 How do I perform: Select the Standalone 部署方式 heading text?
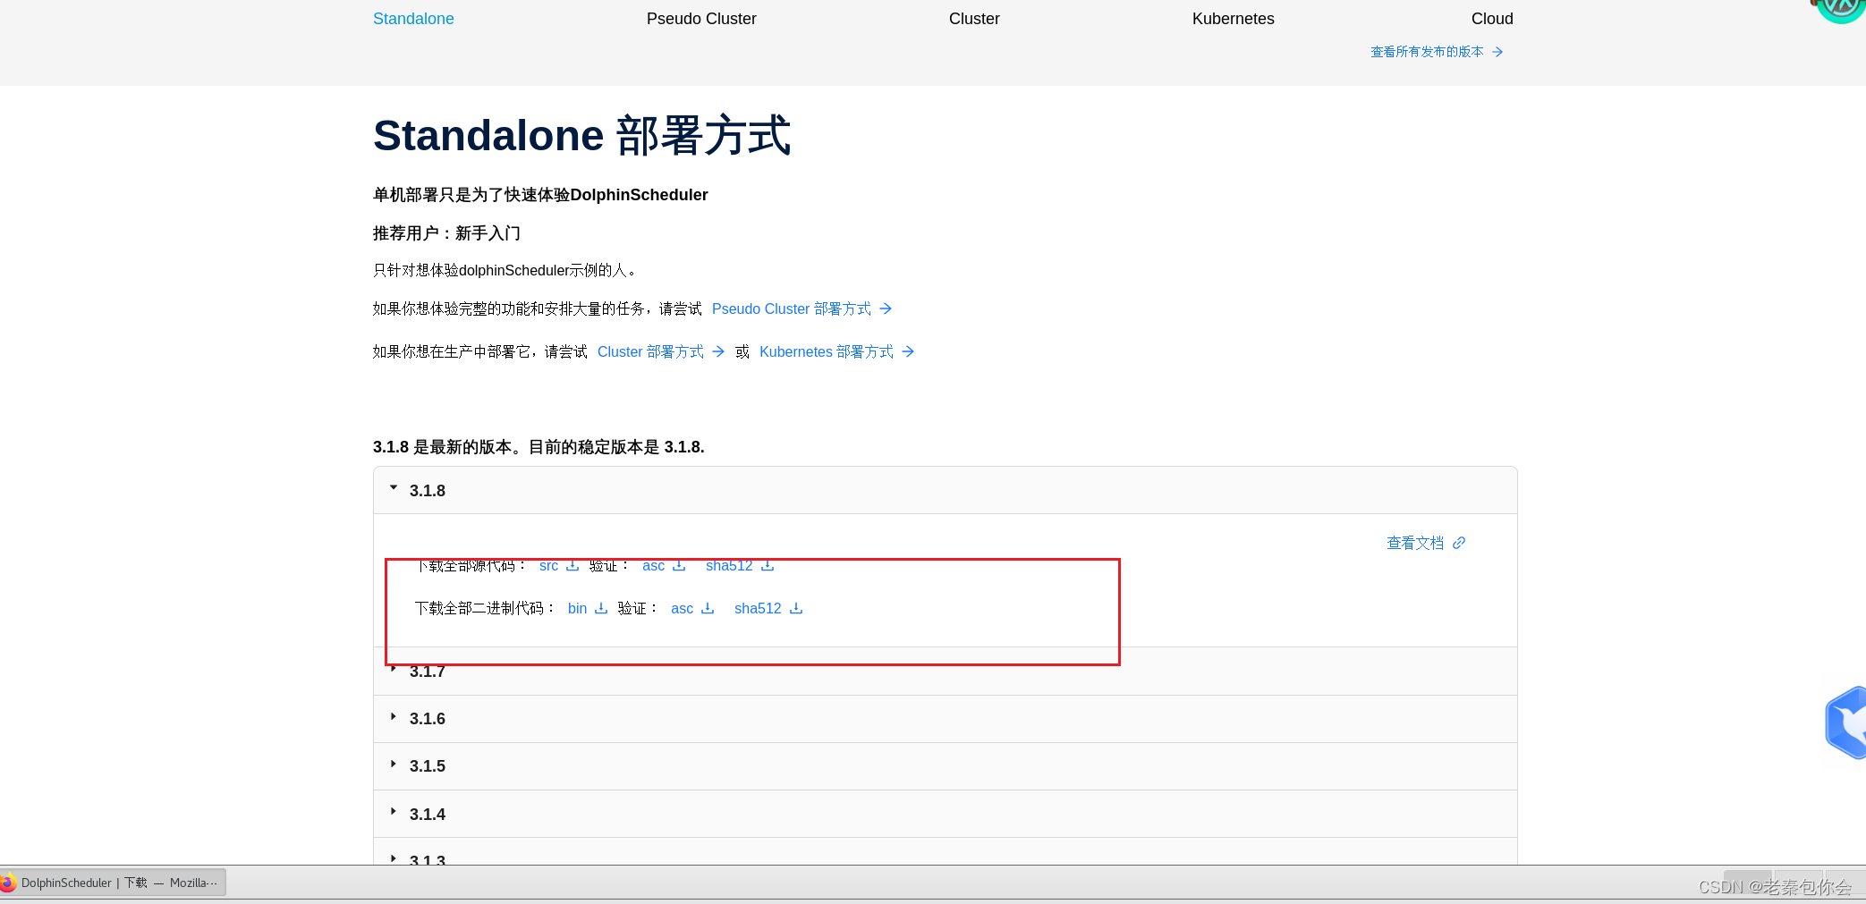pos(581,136)
